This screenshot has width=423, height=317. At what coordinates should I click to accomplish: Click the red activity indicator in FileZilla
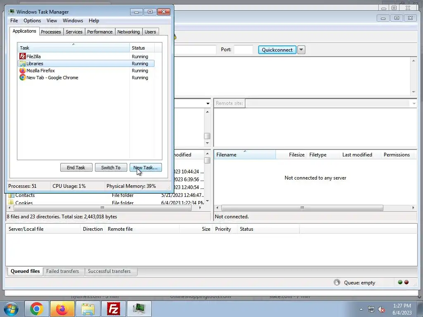(406, 282)
